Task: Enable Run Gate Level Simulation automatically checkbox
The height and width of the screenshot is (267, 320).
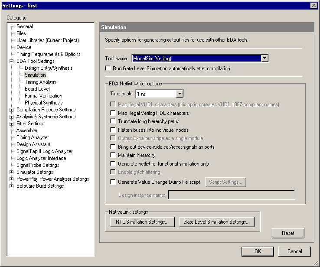Action: (108, 68)
